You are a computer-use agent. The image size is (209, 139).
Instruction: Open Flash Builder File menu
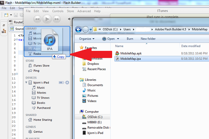click(4, 8)
